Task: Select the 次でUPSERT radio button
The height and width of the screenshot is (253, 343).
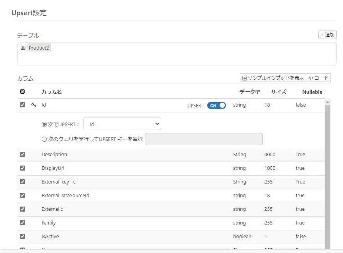Action: point(44,124)
